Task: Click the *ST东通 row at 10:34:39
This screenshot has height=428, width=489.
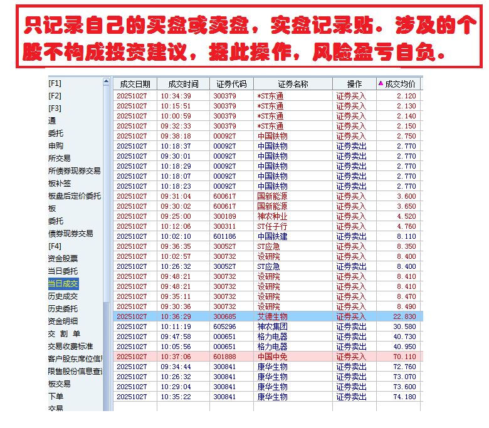Action: click(x=268, y=96)
